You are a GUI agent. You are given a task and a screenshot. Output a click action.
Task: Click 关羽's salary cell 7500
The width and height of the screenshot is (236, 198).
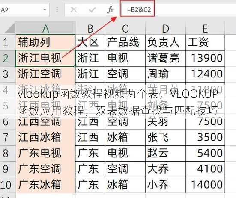[x=205, y=122]
